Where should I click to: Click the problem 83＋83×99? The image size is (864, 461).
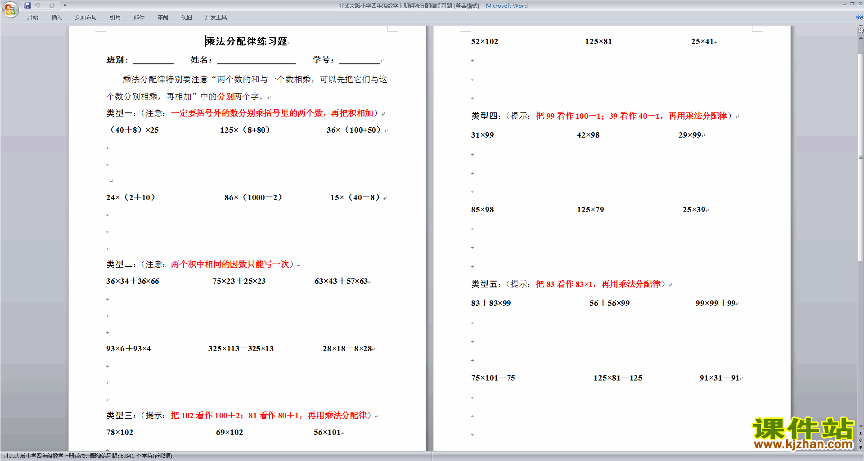pyautogui.click(x=491, y=303)
